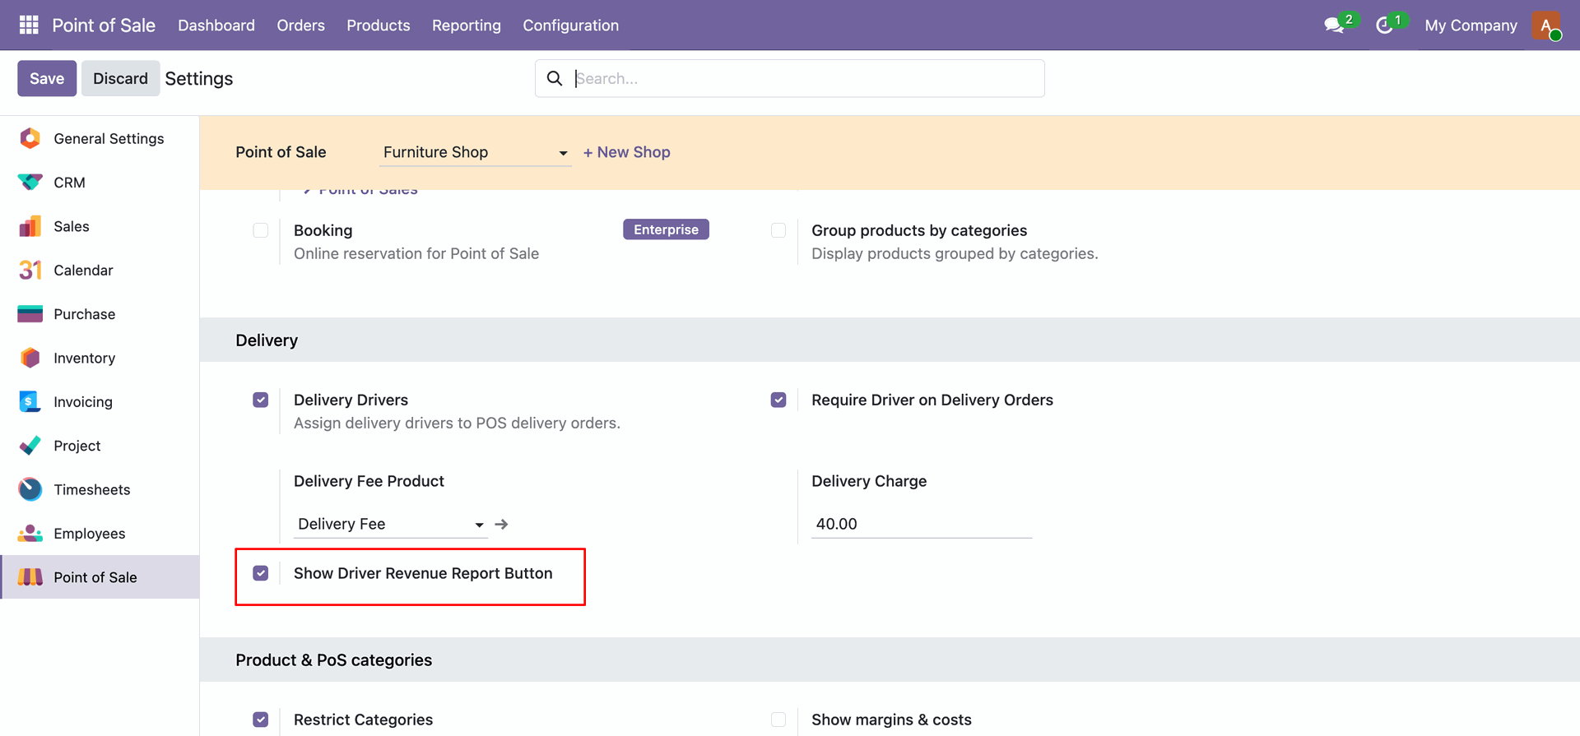Image resolution: width=1580 pixels, height=736 pixels.
Task: Click 'Display products grouped by categories.' text
Action: [955, 253]
